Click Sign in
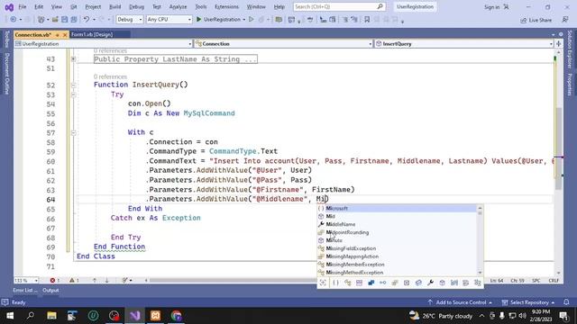Viewport: 577px width, 324px height. click(491, 7)
